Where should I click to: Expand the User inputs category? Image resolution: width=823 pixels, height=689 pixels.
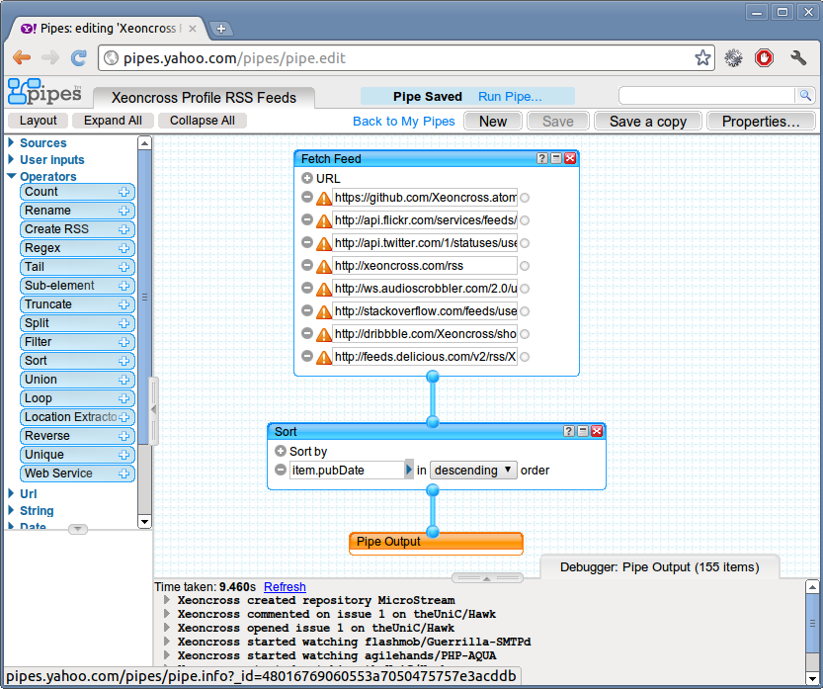(x=11, y=159)
